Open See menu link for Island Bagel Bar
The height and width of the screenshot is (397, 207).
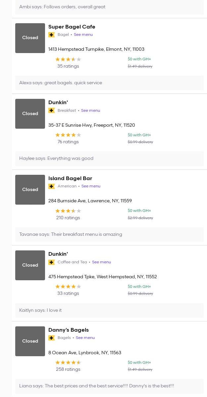click(x=91, y=186)
